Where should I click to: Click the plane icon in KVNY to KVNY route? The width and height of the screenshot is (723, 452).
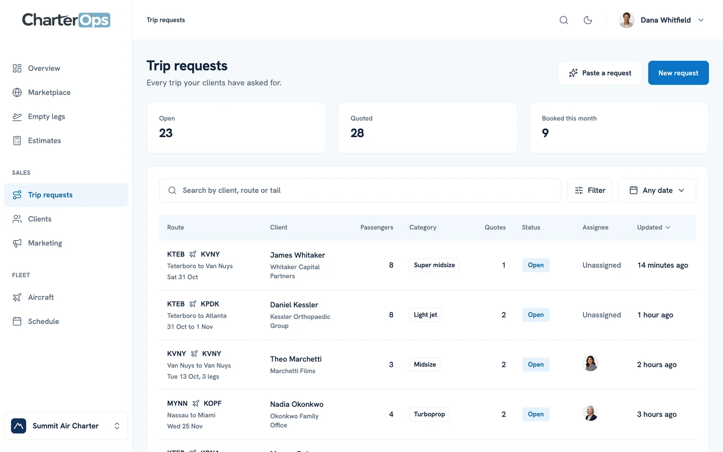194,354
